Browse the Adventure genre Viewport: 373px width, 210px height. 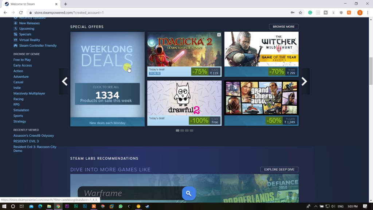click(21, 77)
